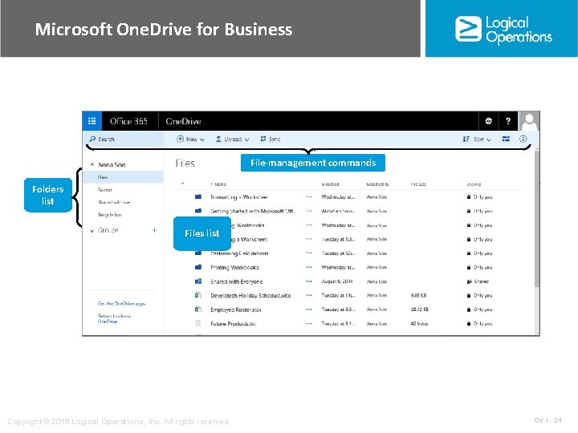Open Develetech Holiday Schedule.xlsx file

[250, 295]
